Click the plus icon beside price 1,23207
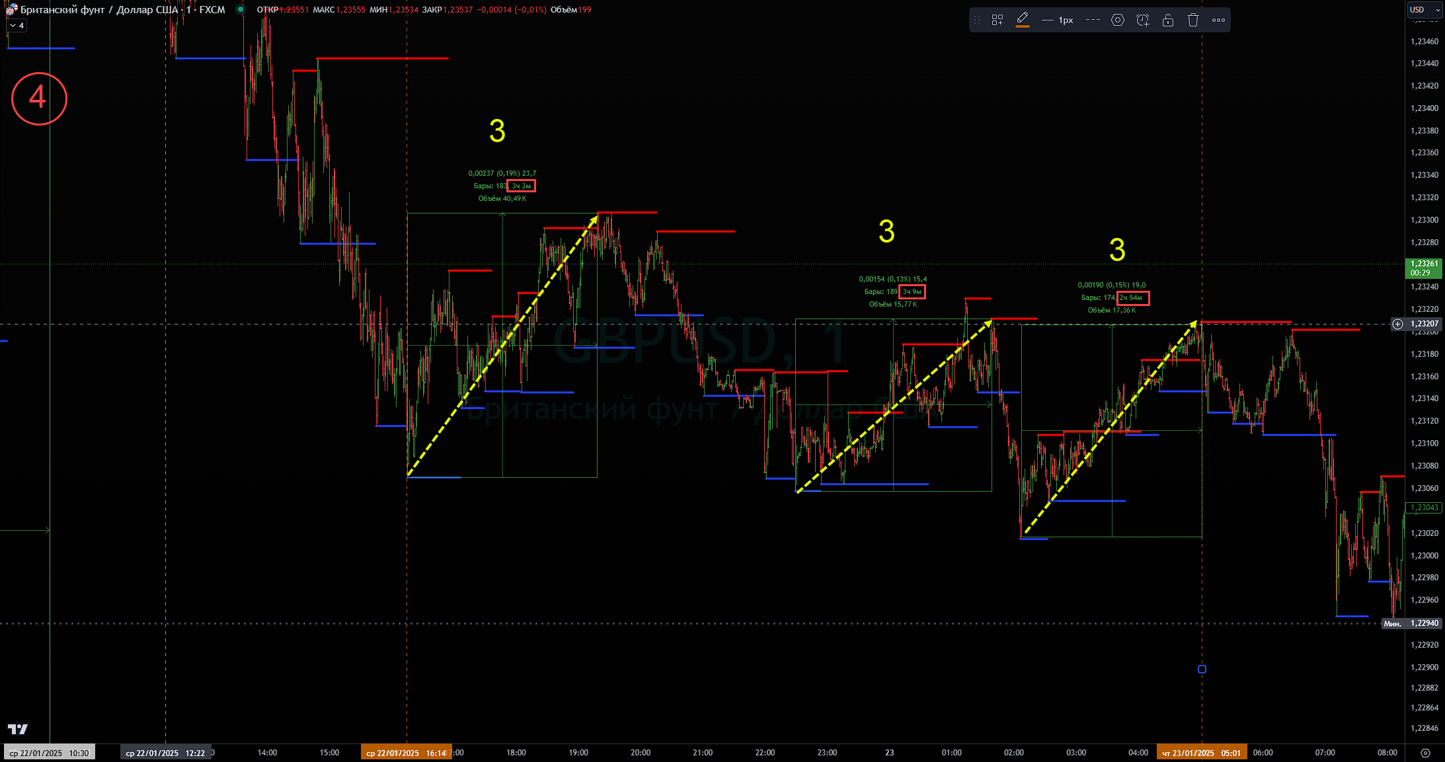 (1397, 324)
